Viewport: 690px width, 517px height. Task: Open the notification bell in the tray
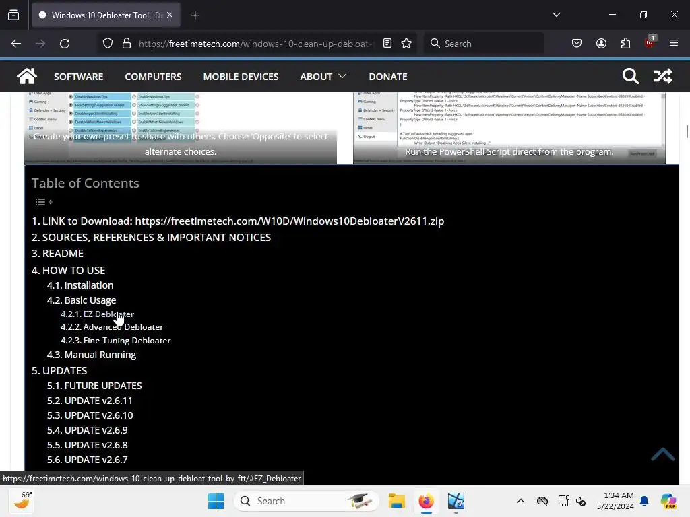pos(644,501)
